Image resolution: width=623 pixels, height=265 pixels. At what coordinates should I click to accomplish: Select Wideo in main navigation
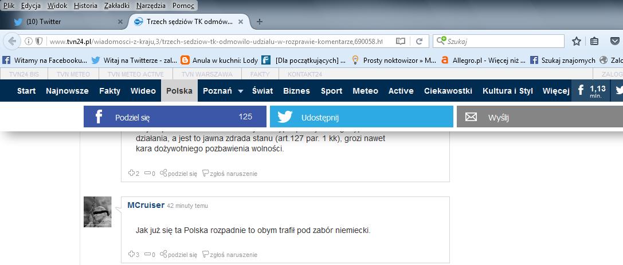pos(143,91)
